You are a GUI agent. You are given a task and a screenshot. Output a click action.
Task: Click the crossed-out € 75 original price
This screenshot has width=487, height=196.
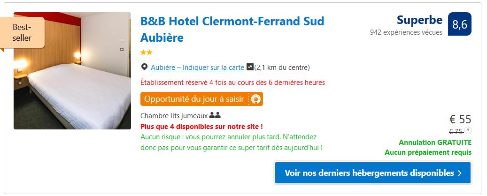tap(456, 131)
